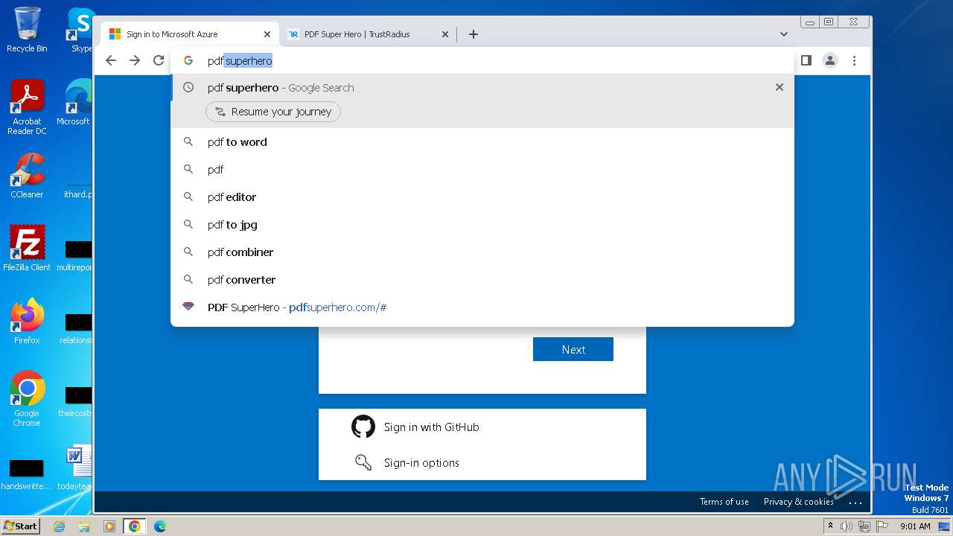
Task: Click the Google icon in the omnibox
Action: tap(188, 60)
